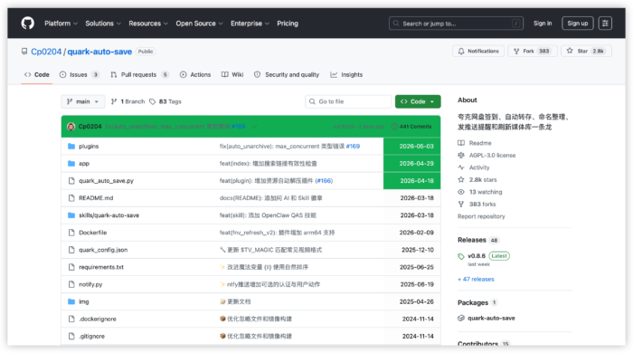
Task: Open the README.md file
Action: pyautogui.click(x=96, y=198)
